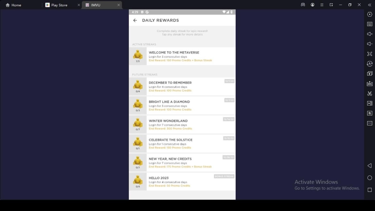The image size is (375, 211).
Task: Click the 1/3 progress counter
Action: pyautogui.click(x=138, y=61)
